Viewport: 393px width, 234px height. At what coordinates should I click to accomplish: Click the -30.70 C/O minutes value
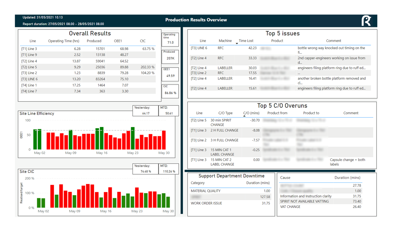click(x=254, y=120)
